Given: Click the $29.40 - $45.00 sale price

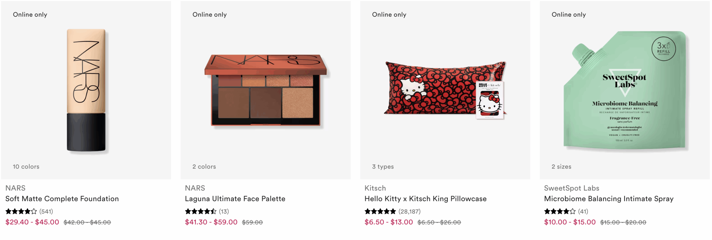Looking at the screenshot, I should 32,222.
